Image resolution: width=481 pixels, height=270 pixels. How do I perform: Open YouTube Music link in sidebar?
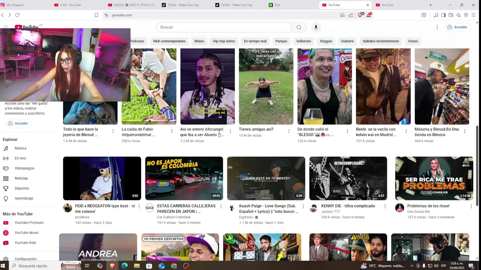[x=27, y=233]
